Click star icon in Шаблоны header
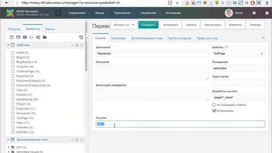This screenshot has height=153, width=272. coord(72,45)
